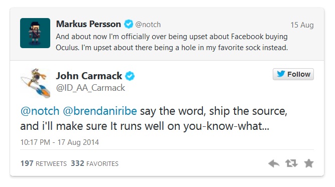Screen dimensions: 335x187
Task: Open John Carmack rocket avatar
Action: pyautogui.click(x=35, y=83)
